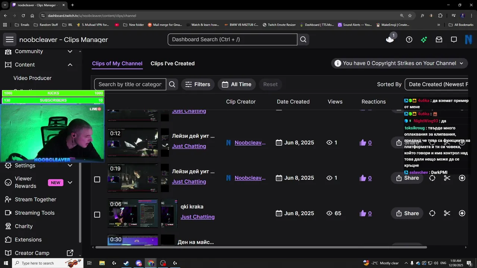
Task: Click the Date Created column header
Action: click(293, 102)
